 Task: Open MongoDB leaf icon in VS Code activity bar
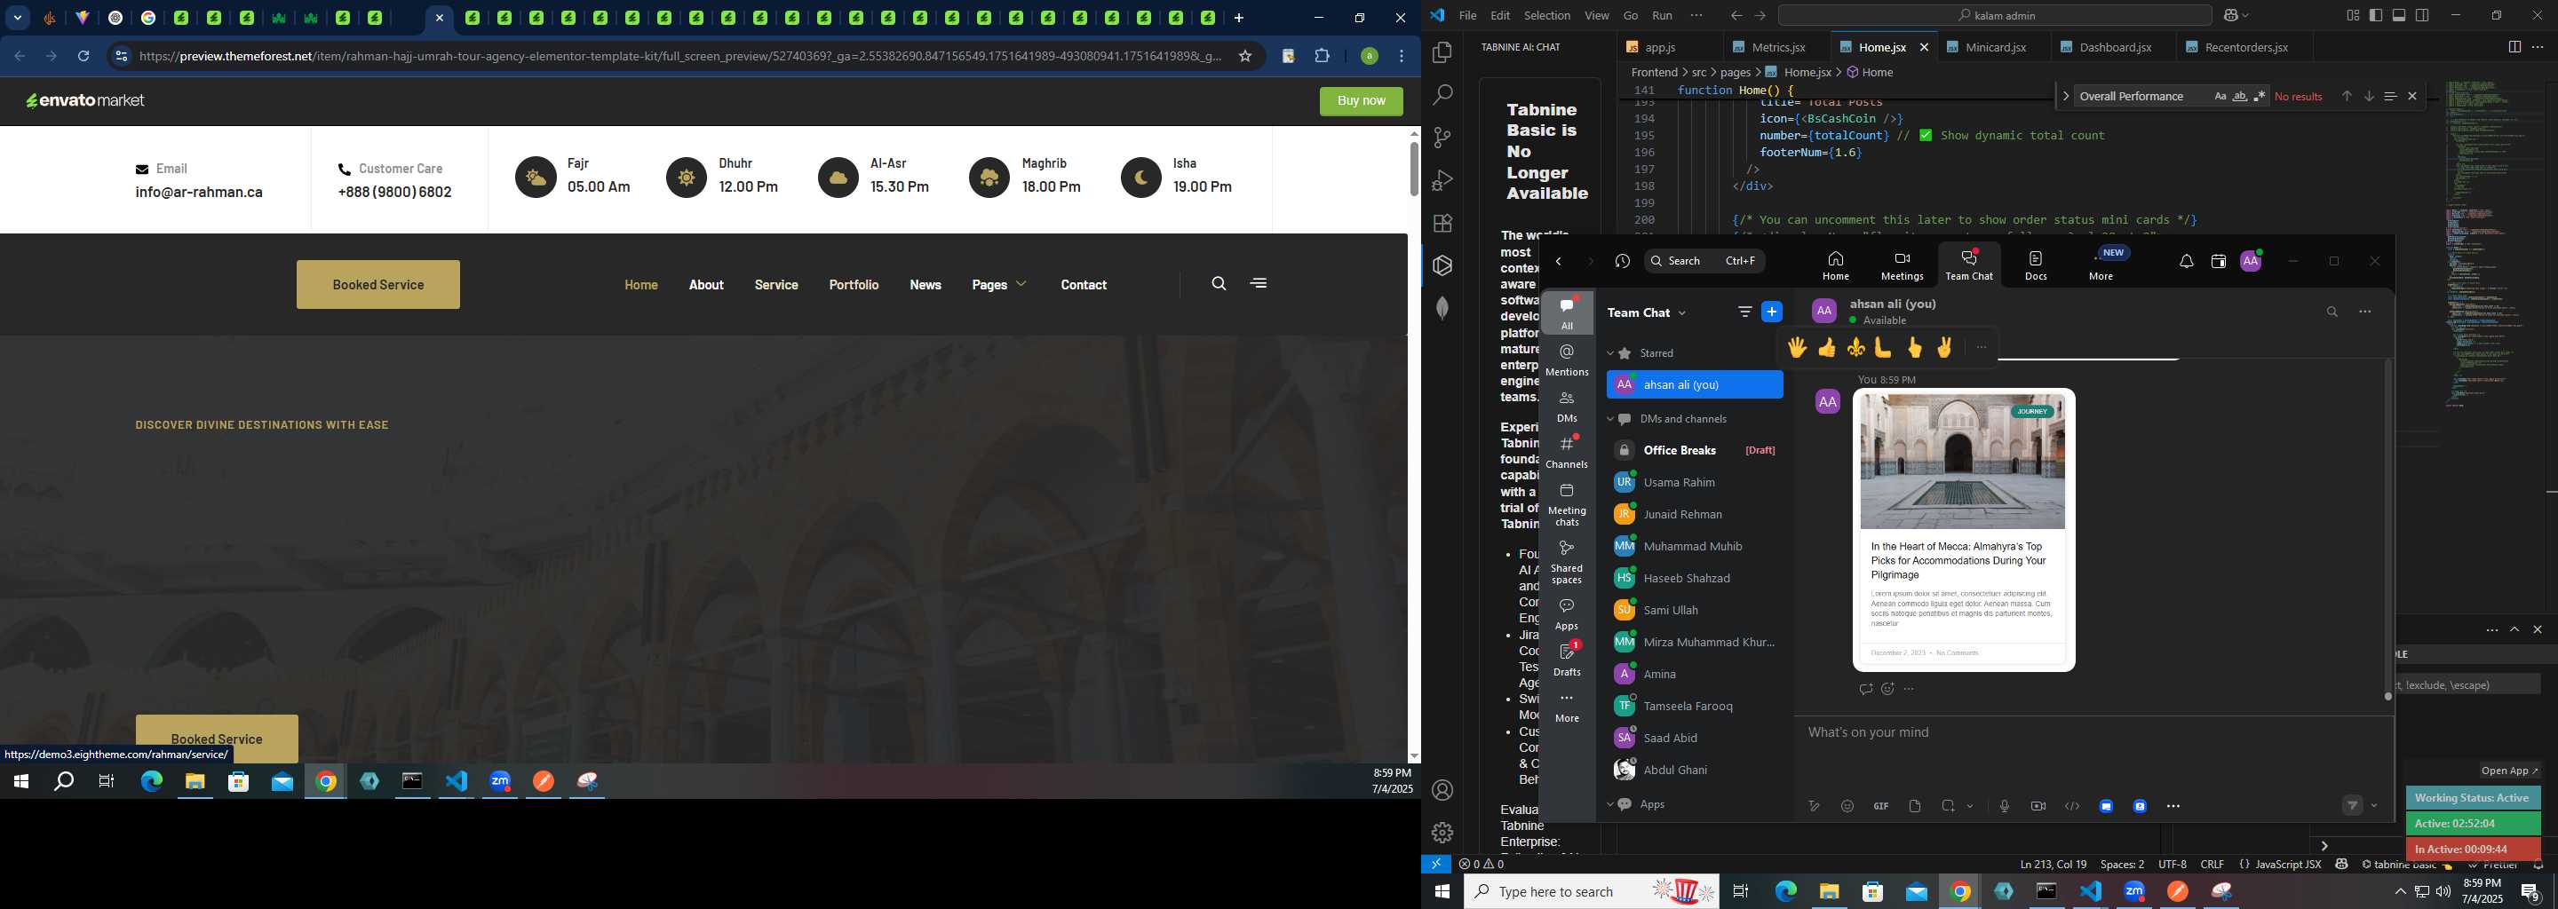pos(1442,309)
